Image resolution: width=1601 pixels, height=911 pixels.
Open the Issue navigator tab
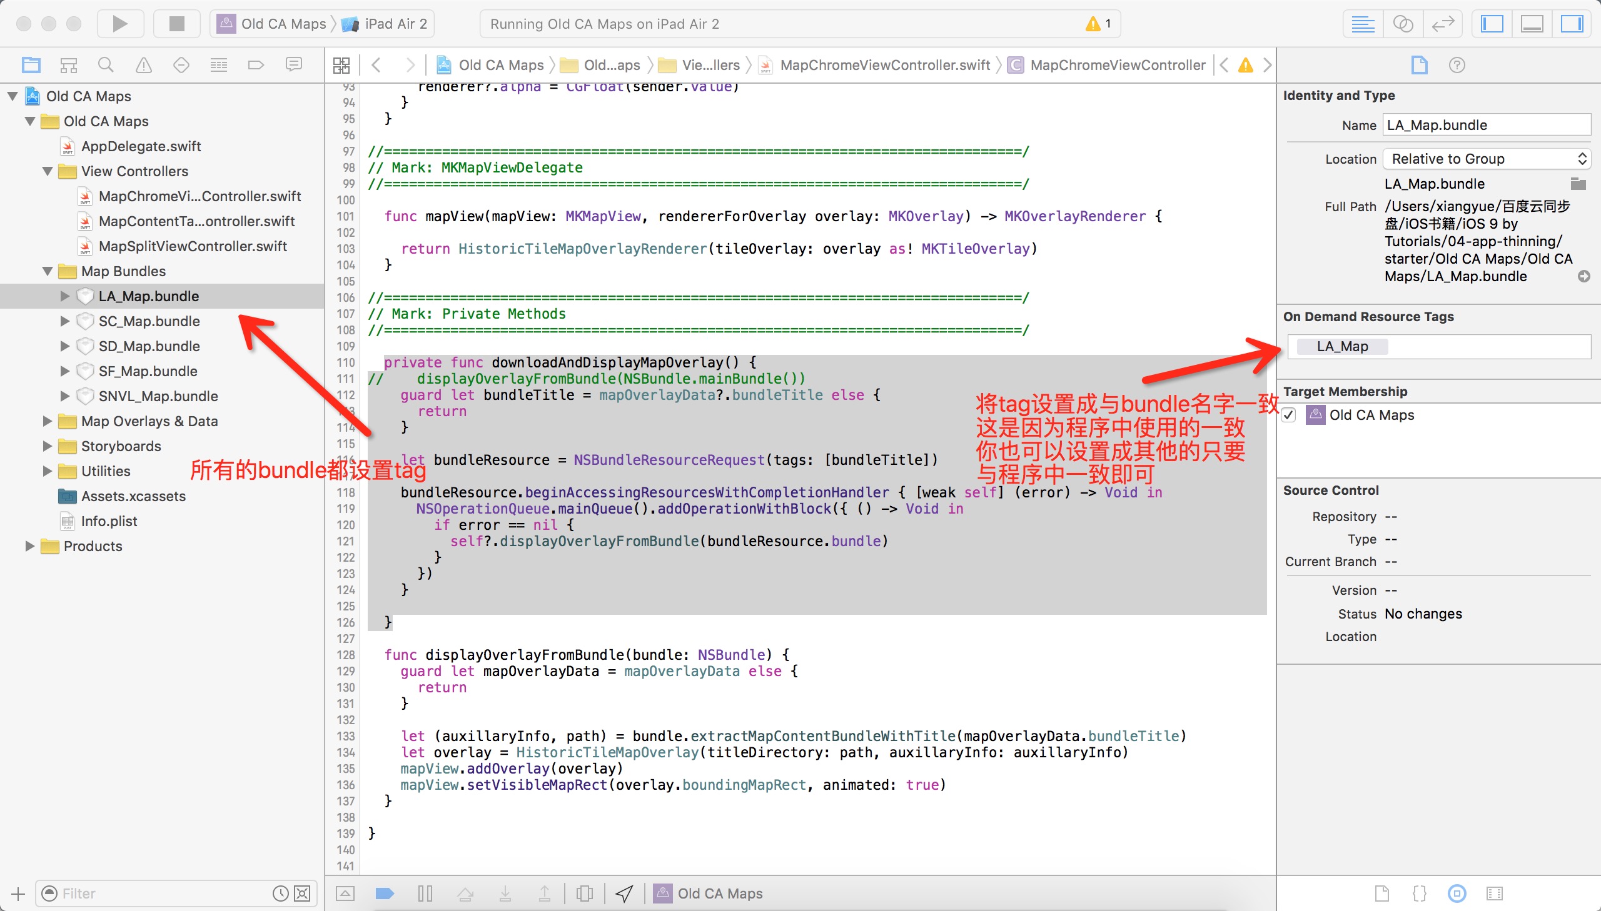(143, 64)
